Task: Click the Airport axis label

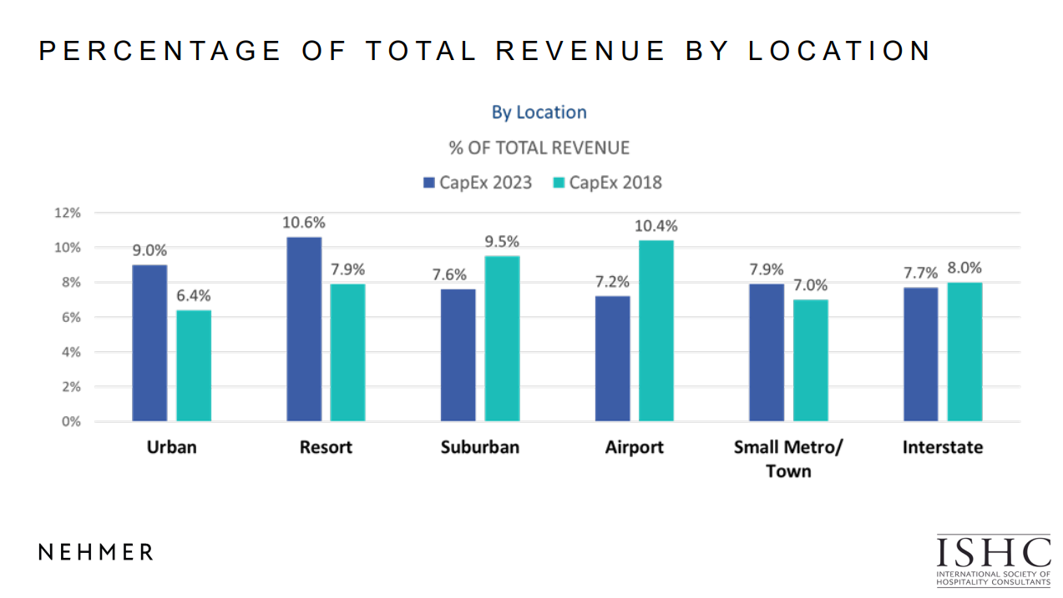Action: (x=634, y=447)
